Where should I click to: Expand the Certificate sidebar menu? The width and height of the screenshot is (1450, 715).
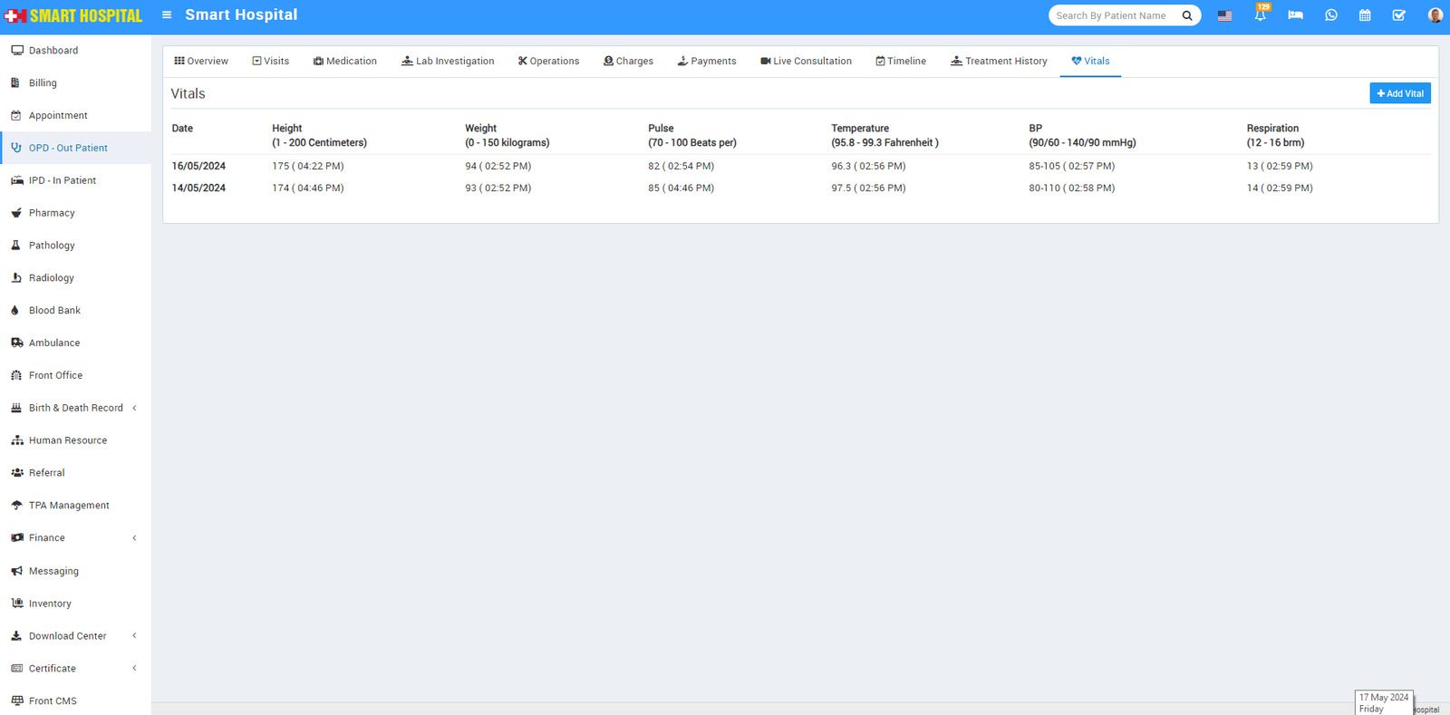coord(53,669)
